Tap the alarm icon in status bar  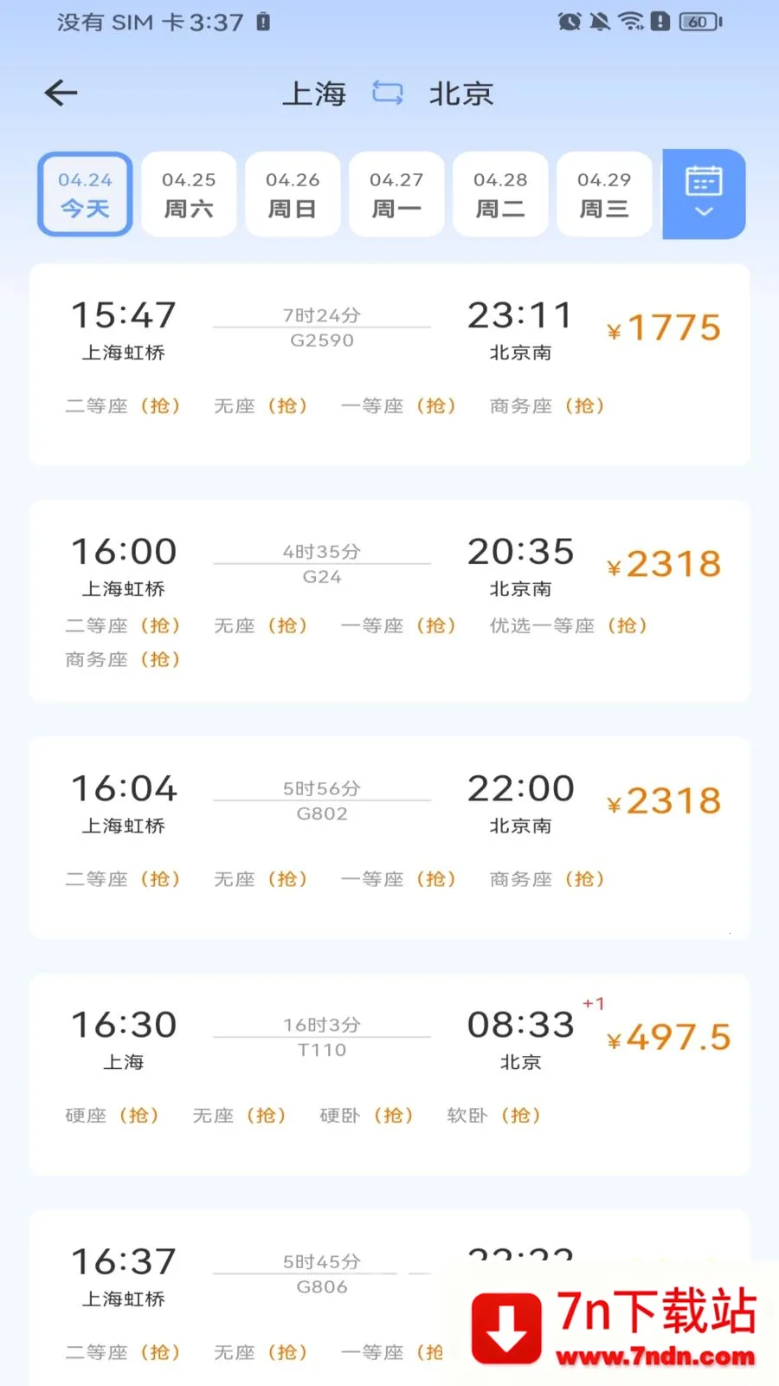(570, 22)
